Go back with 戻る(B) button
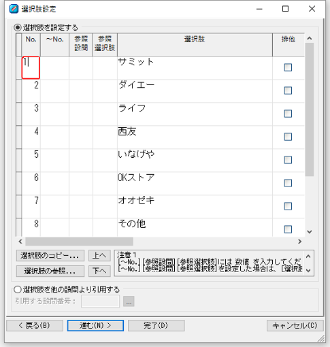This screenshot has width=330, height=347. 35,325
